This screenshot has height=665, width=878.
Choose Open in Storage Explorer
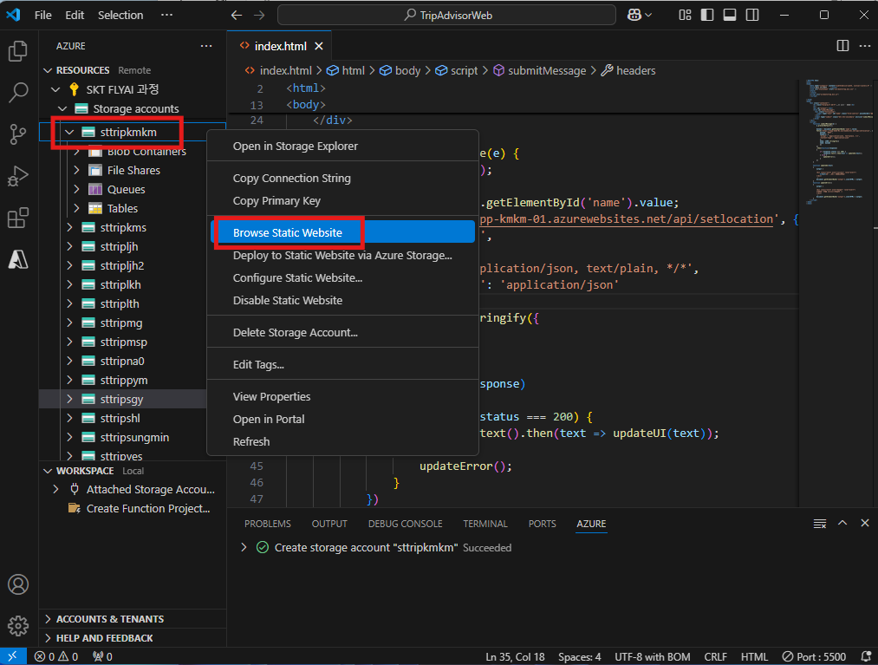coord(342,147)
